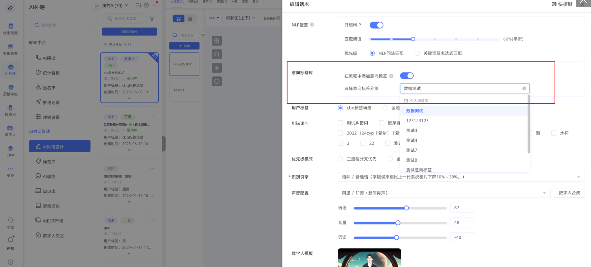Open 线索挖掘 in left sidebar

11,29
